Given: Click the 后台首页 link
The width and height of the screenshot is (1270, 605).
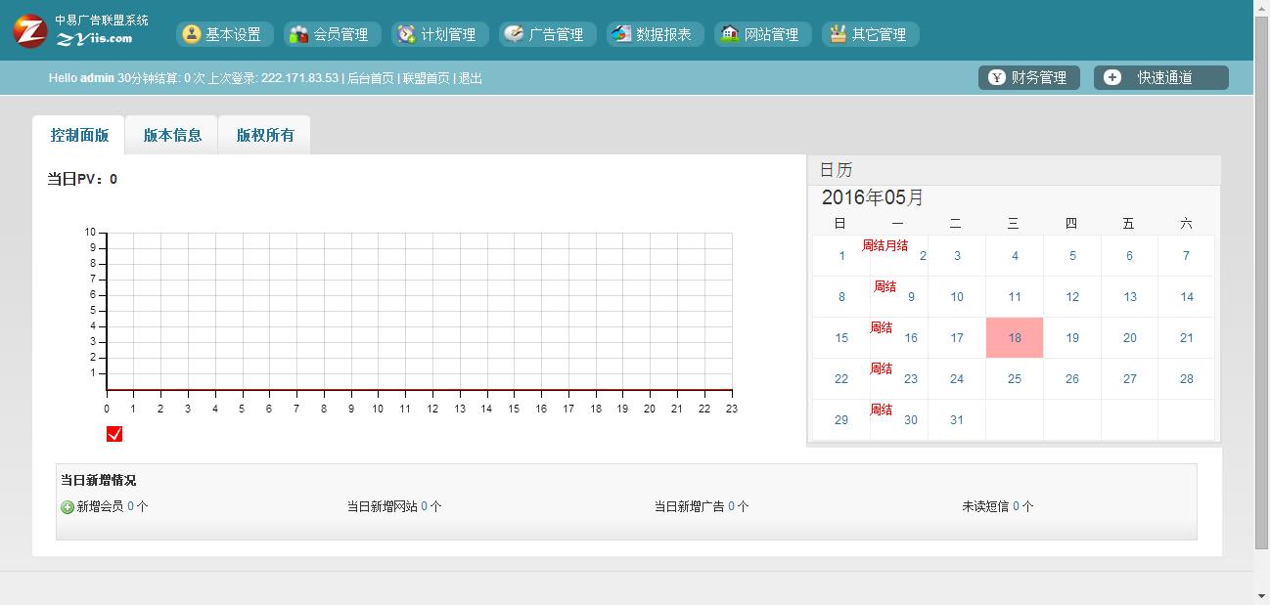Looking at the screenshot, I should click(x=371, y=78).
